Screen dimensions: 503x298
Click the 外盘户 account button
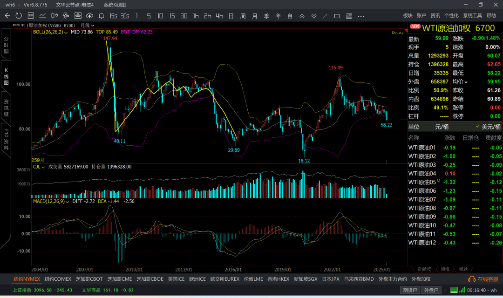(x=431, y=290)
